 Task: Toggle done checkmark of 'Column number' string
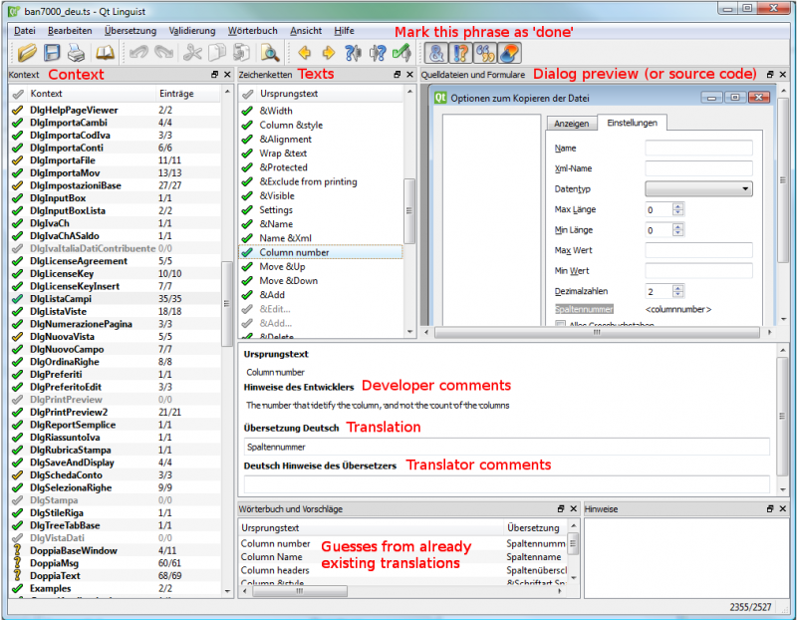click(247, 252)
